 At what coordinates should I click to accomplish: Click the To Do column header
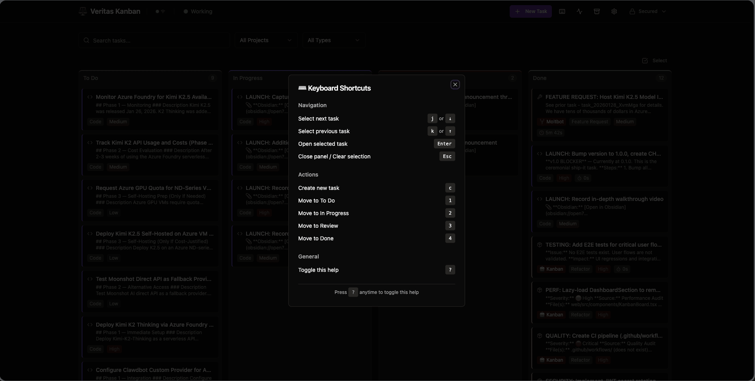pos(91,78)
